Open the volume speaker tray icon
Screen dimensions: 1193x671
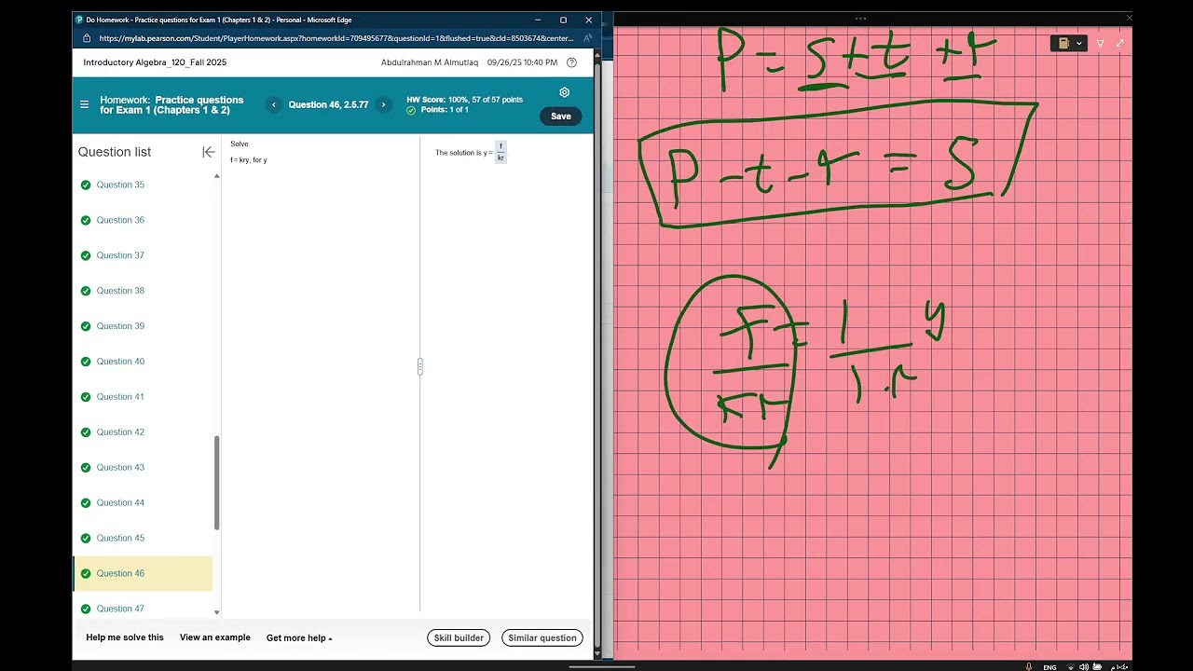point(1084,666)
